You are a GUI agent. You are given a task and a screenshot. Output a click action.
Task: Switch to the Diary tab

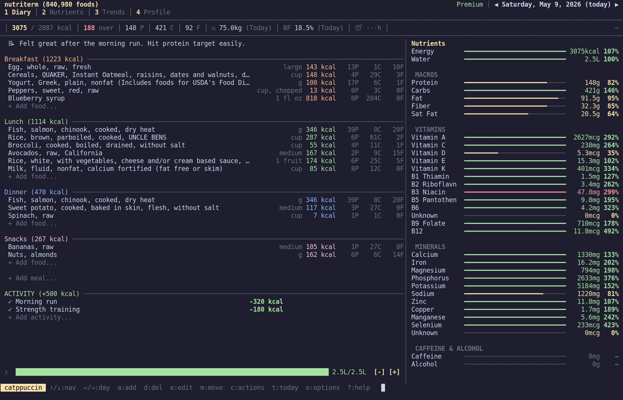click(17, 12)
